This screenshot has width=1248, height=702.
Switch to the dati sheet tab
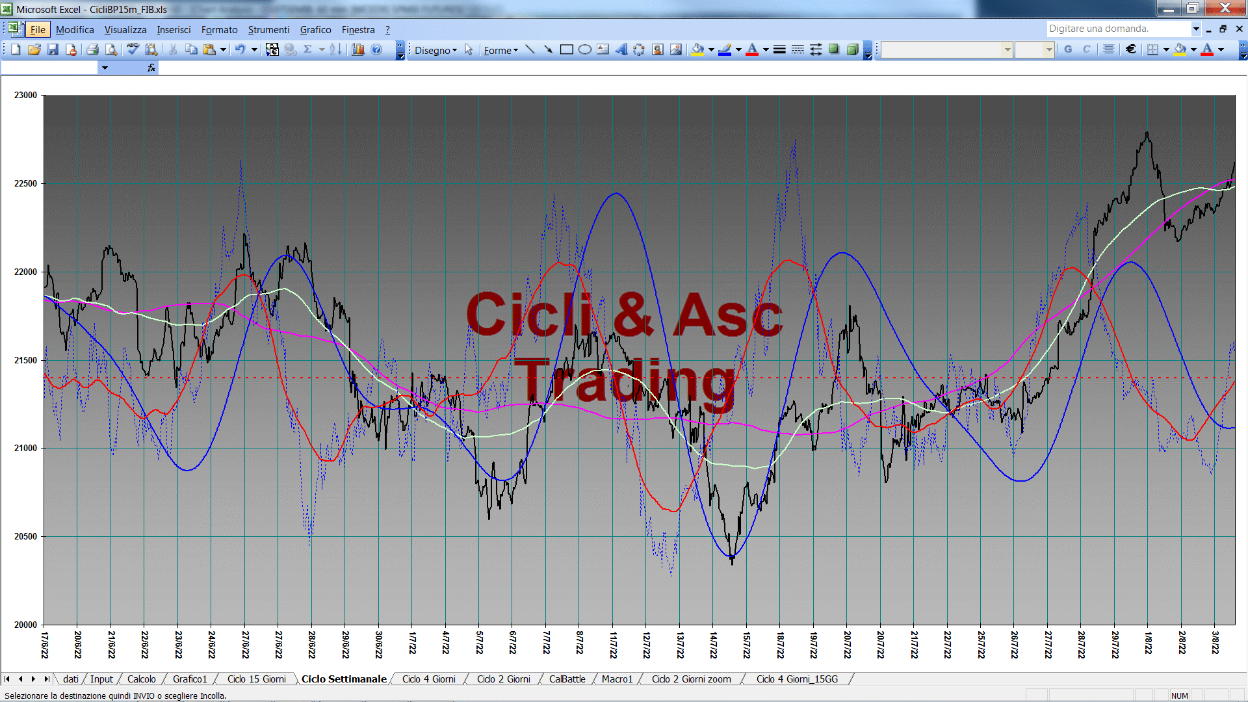(x=70, y=679)
